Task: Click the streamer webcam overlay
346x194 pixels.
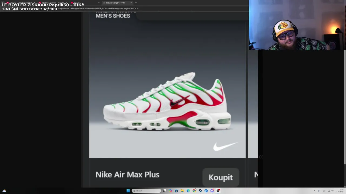Action: click(297, 25)
